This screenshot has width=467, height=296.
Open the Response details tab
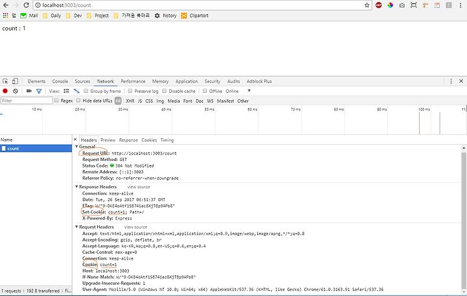[x=128, y=140]
